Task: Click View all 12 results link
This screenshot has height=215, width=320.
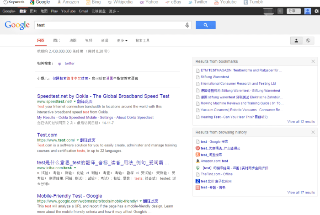Action: [x=301, y=122]
